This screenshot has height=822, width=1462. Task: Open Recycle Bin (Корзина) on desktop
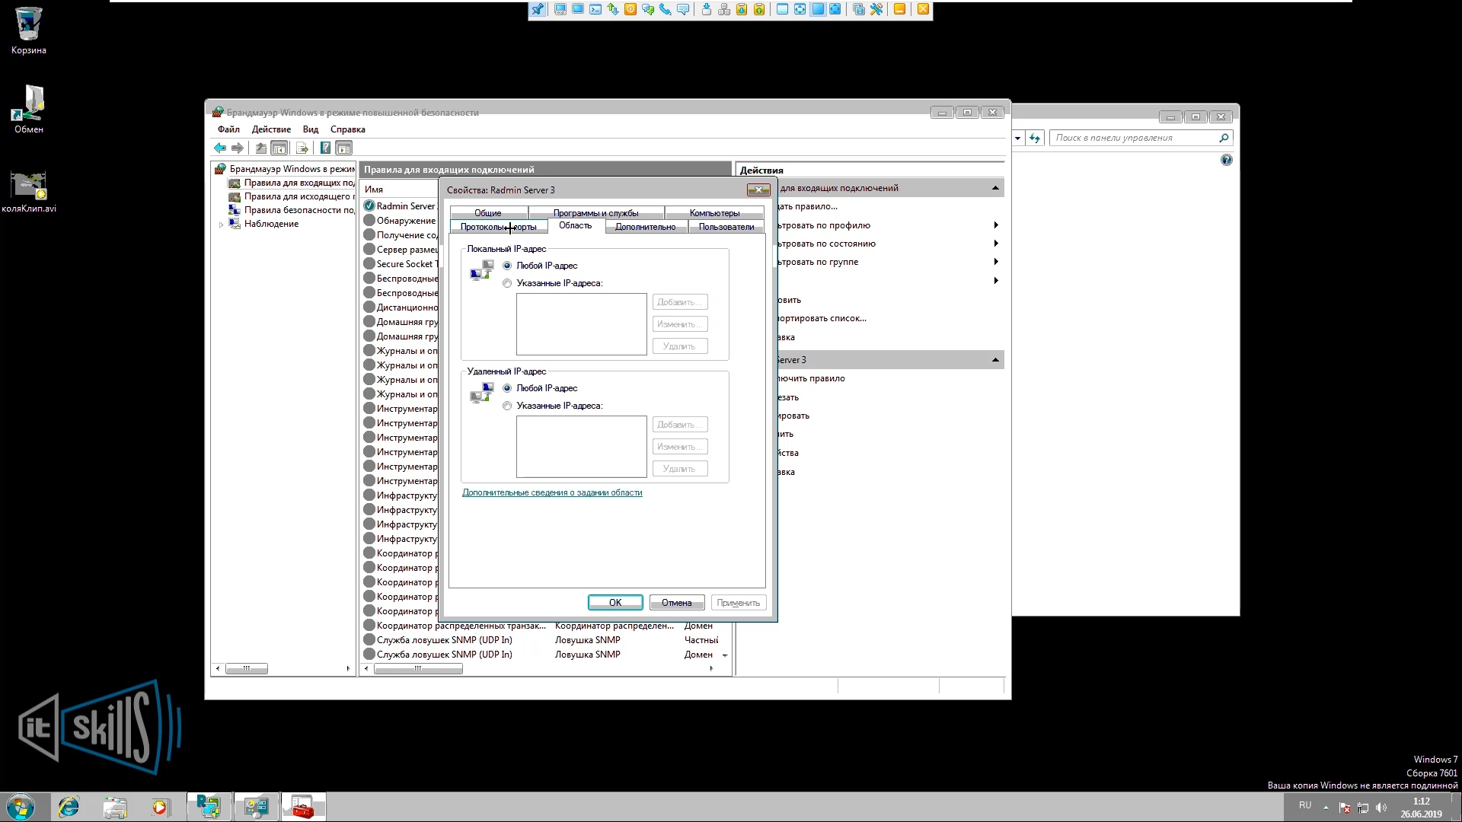(29, 31)
